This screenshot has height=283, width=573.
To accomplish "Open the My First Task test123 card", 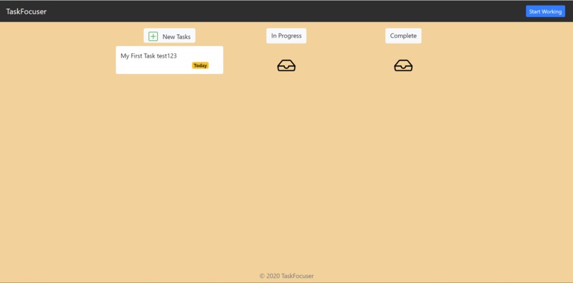I will tap(169, 60).
